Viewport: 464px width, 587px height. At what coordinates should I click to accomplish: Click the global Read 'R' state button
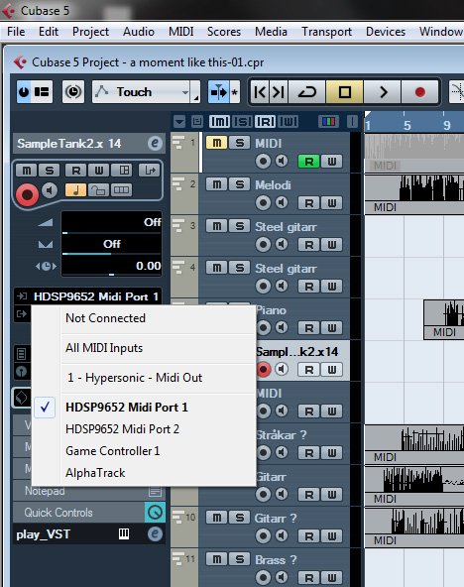coord(266,121)
